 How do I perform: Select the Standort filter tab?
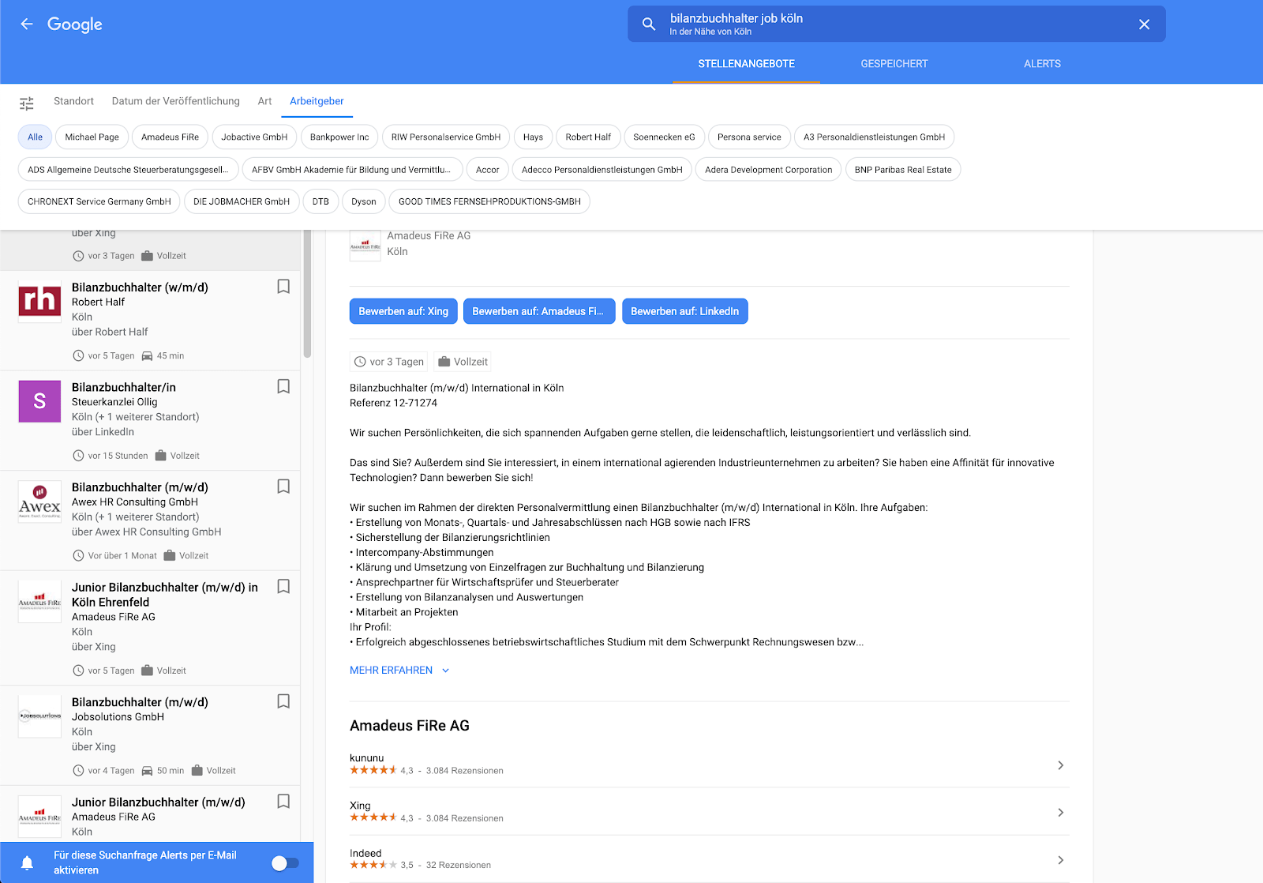(x=73, y=101)
